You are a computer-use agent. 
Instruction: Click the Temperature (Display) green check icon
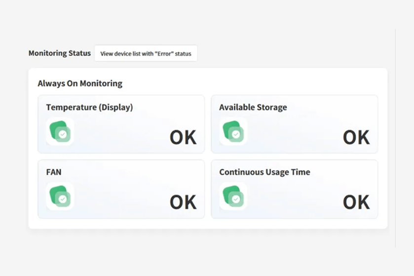pyautogui.click(x=60, y=131)
